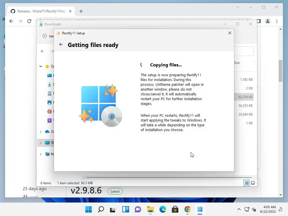Open the Downloads quick access folder
The height and width of the screenshot is (216, 288).
click(x=49, y=84)
